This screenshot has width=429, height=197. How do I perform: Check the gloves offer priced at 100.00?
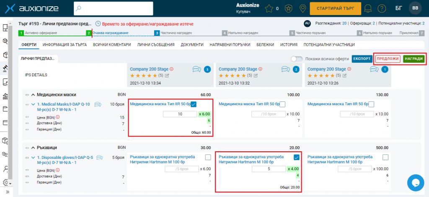pos(386,157)
